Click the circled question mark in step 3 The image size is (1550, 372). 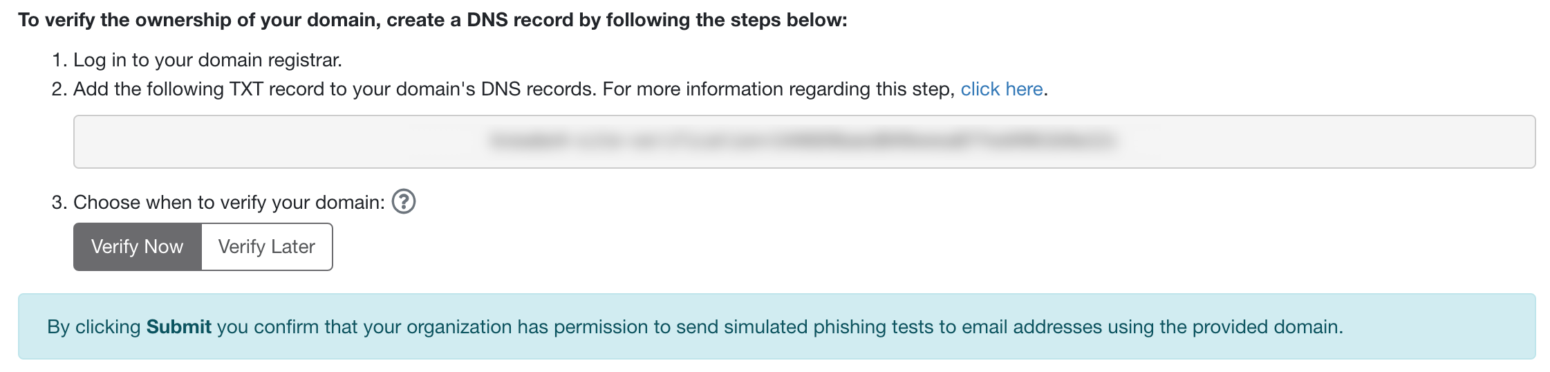404,202
